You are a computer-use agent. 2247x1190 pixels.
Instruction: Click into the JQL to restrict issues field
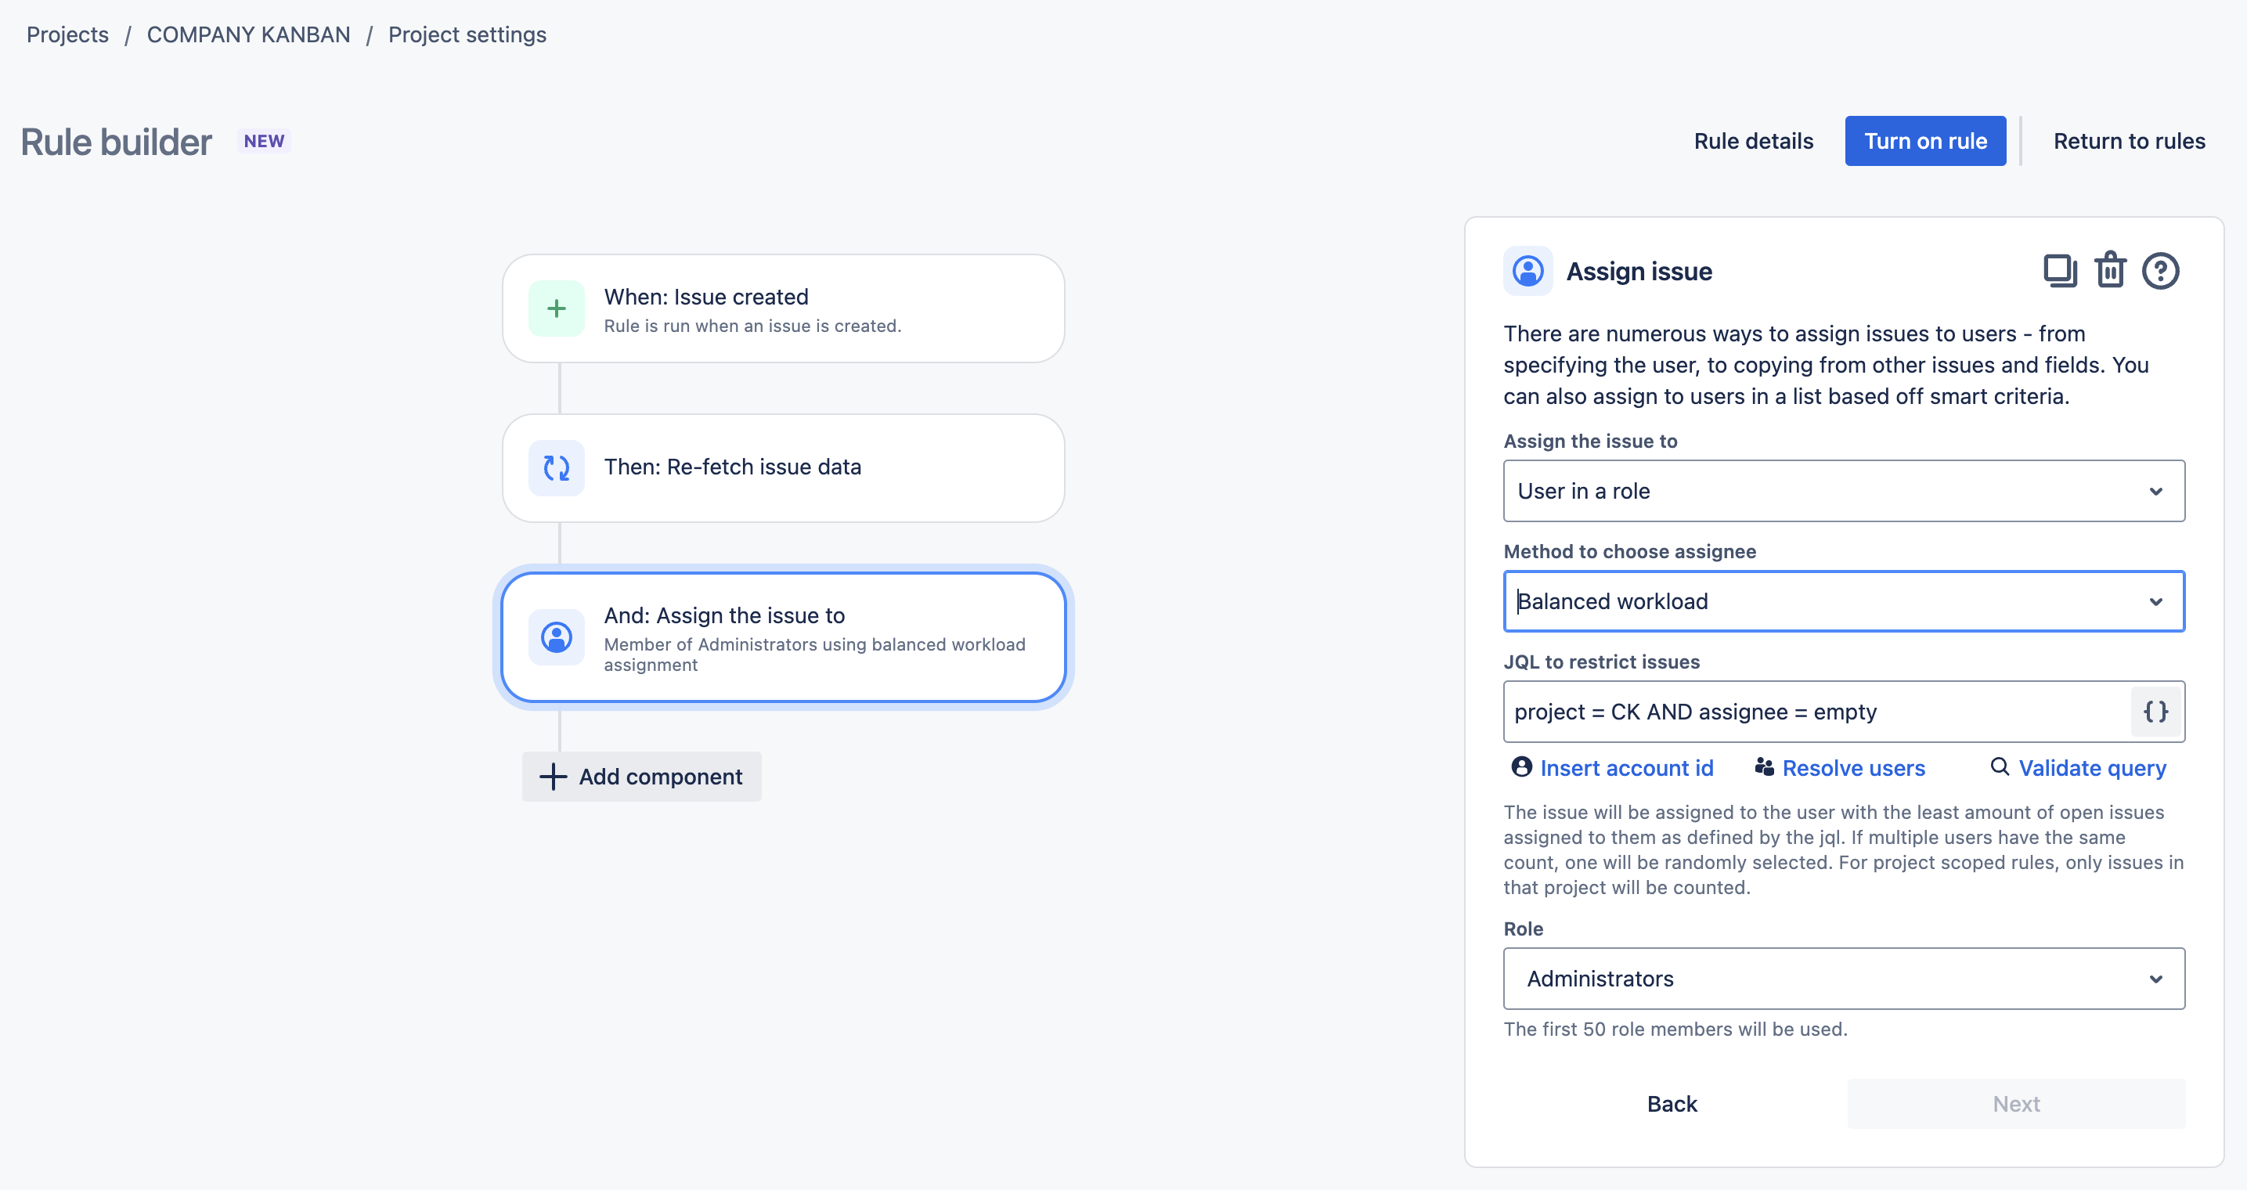[1814, 712]
